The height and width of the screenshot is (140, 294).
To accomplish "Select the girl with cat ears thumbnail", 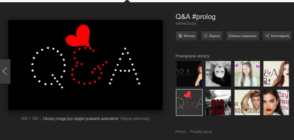I will (247, 74).
